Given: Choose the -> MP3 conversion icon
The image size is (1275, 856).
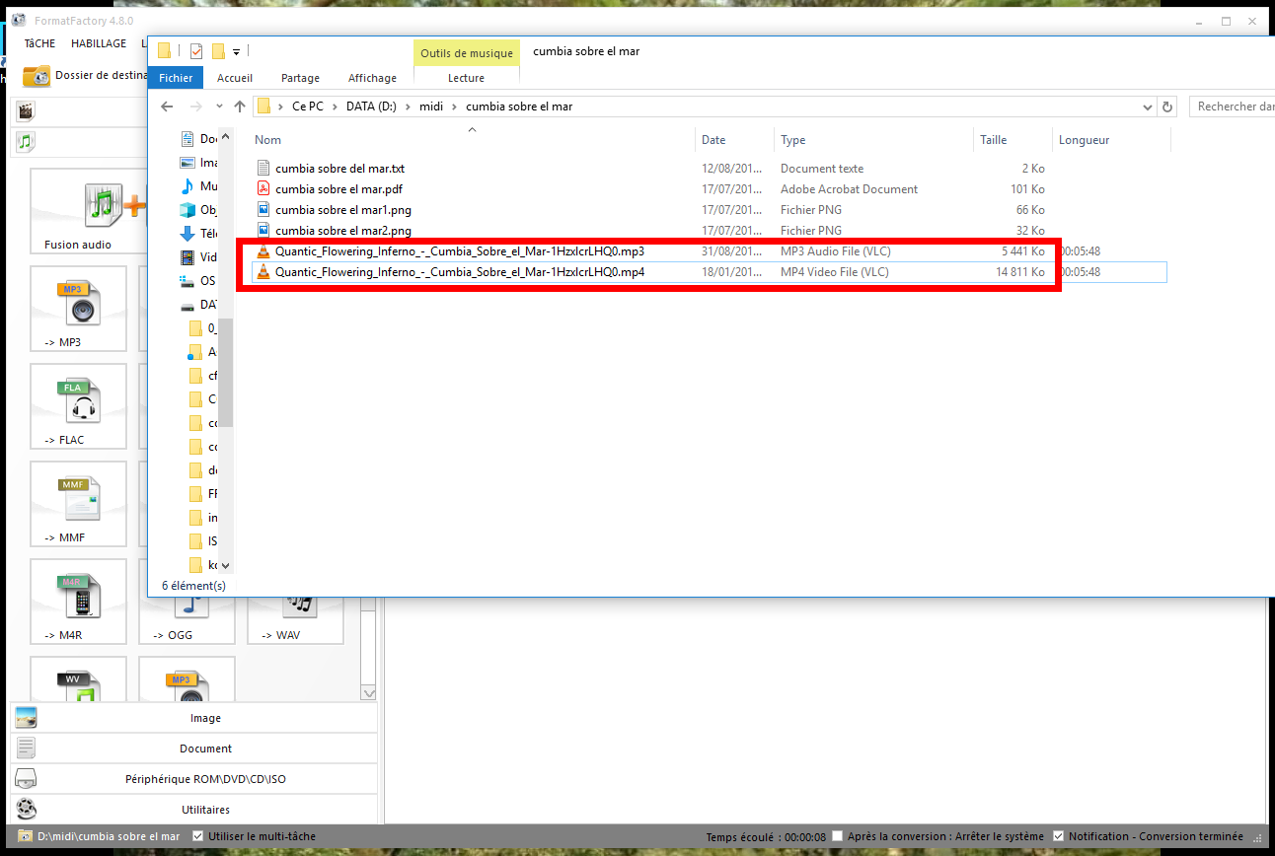Looking at the screenshot, I should pos(79,307).
